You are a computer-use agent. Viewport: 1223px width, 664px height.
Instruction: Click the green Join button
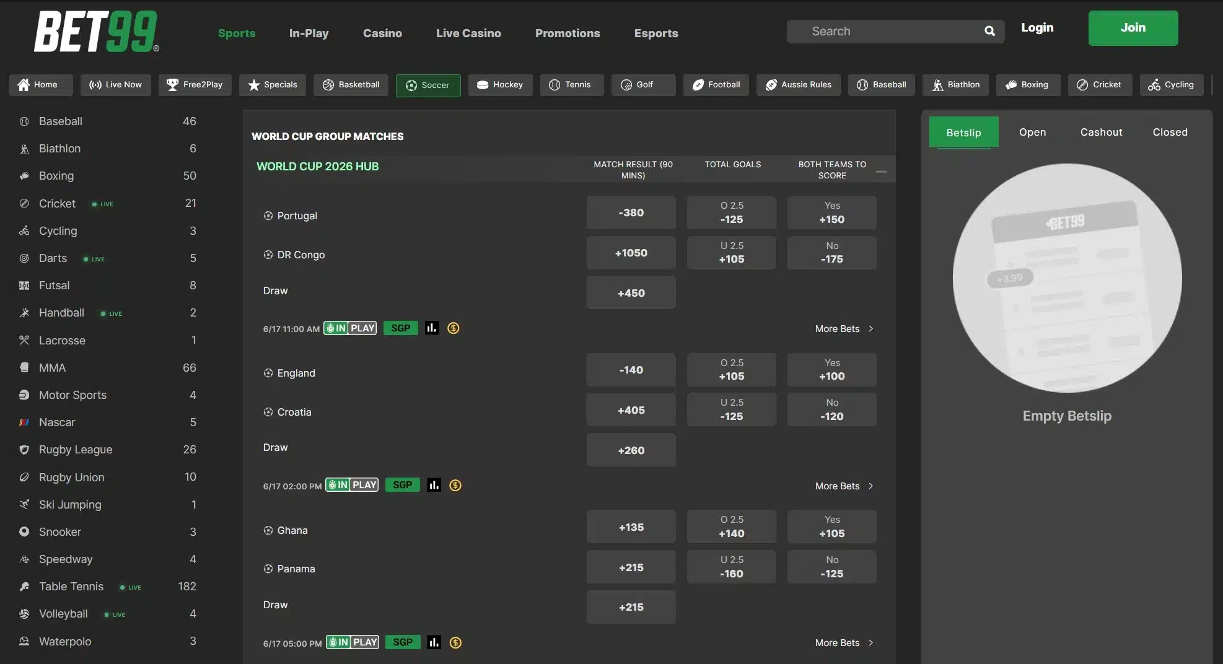[1133, 28]
